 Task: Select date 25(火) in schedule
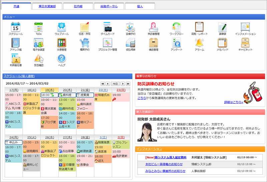[32, 137]
